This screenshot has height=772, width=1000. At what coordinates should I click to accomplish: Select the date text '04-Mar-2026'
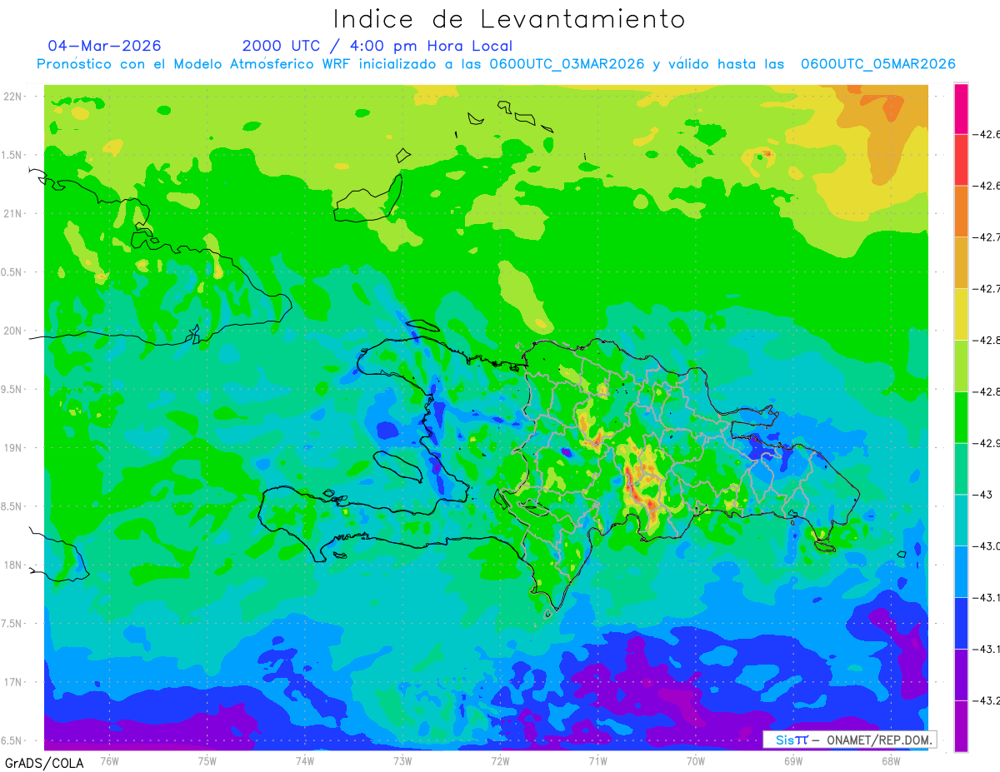coord(104,46)
